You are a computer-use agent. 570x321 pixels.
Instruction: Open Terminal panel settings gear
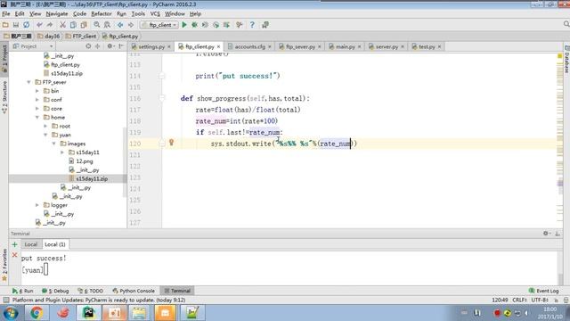pyautogui.click(x=546, y=234)
